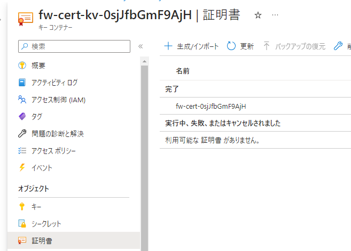Click the blue wrench toolbar icon
The height and width of the screenshot is (251, 351).
click(338, 46)
